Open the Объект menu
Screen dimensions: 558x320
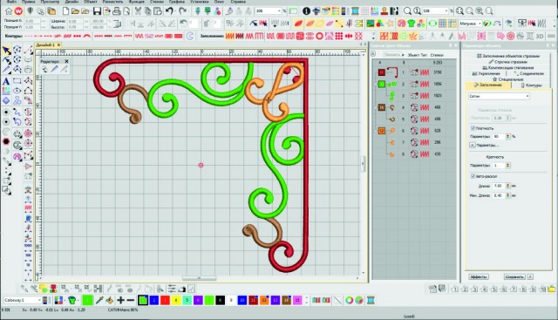point(91,2)
